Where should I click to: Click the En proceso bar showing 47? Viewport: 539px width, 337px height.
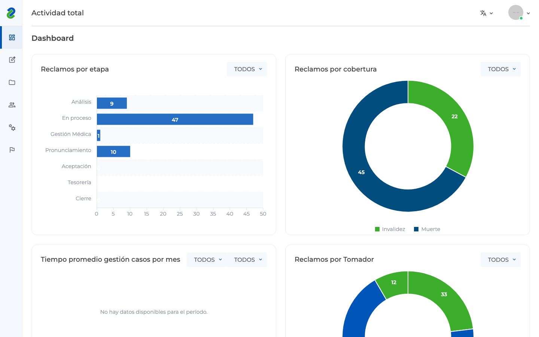(x=175, y=119)
